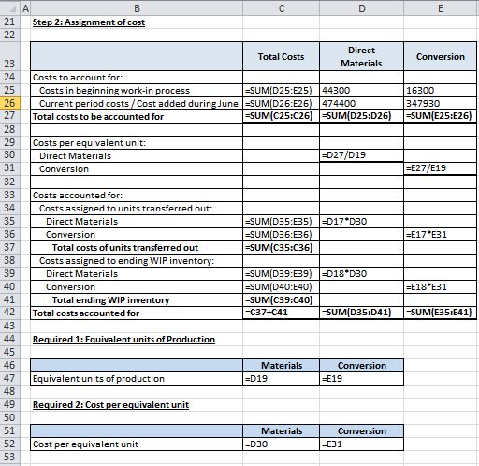Screen dimensions: 479x466
Task: Click the =E27/E19 formula cell
Action: coord(441,168)
